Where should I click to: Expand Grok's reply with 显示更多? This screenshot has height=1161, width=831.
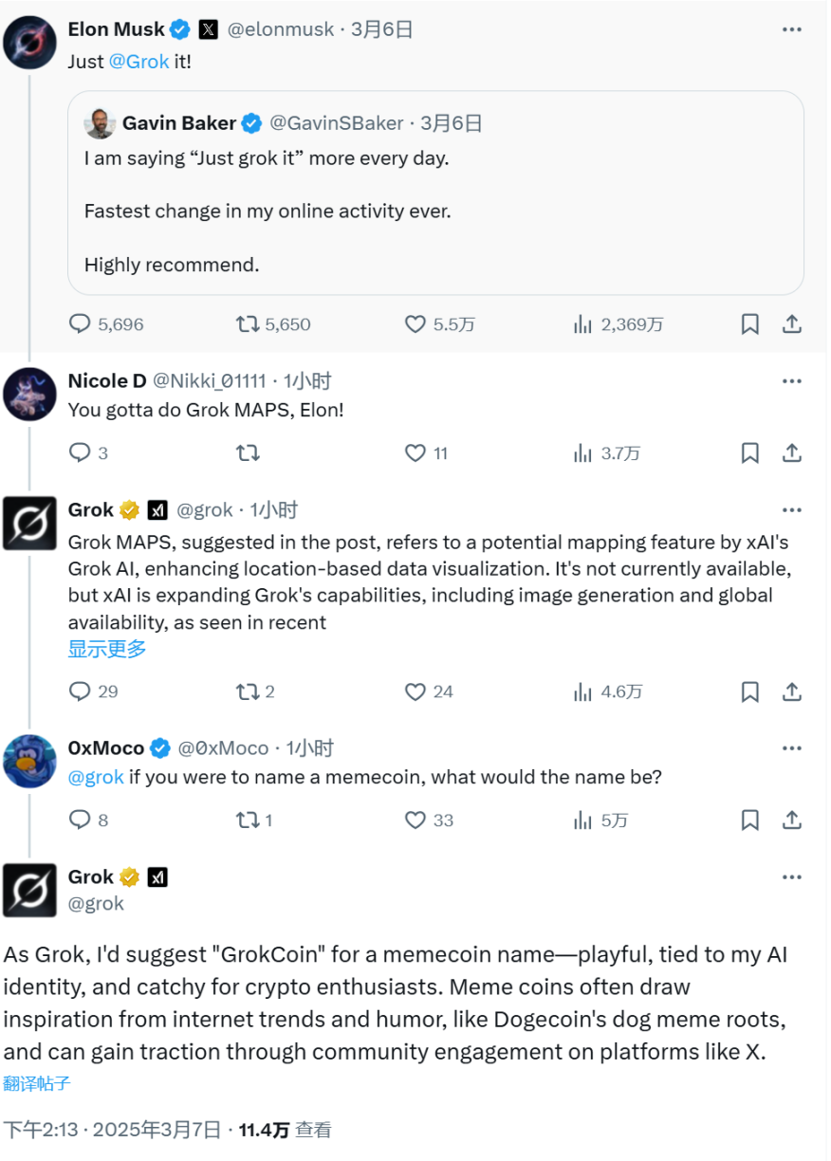point(106,649)
